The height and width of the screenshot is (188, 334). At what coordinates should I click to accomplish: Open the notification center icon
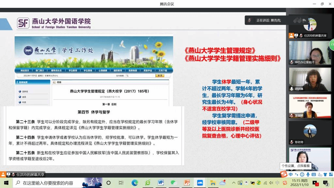(326, 183)
